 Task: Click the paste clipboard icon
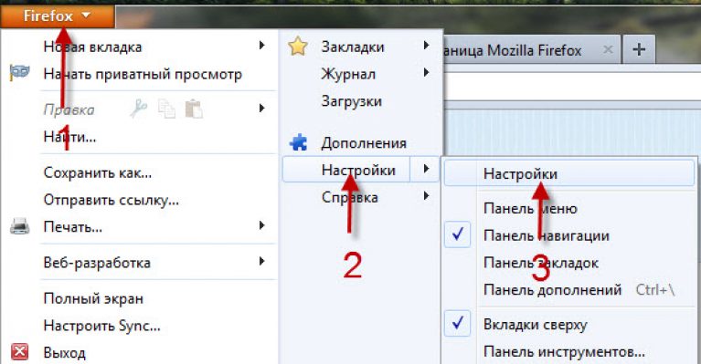tap(194, 109)
